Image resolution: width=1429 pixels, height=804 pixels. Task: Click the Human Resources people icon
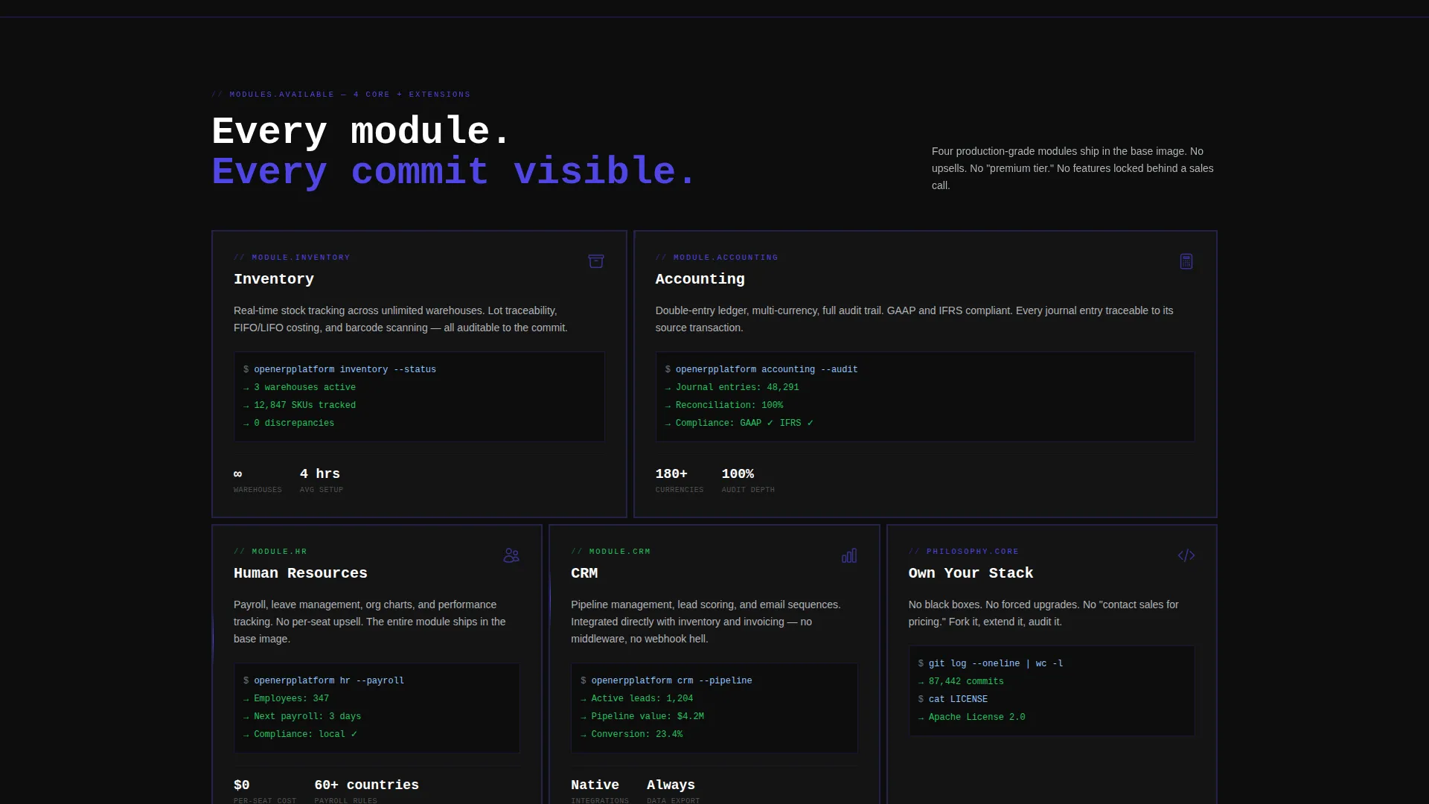tap(511, 555)
